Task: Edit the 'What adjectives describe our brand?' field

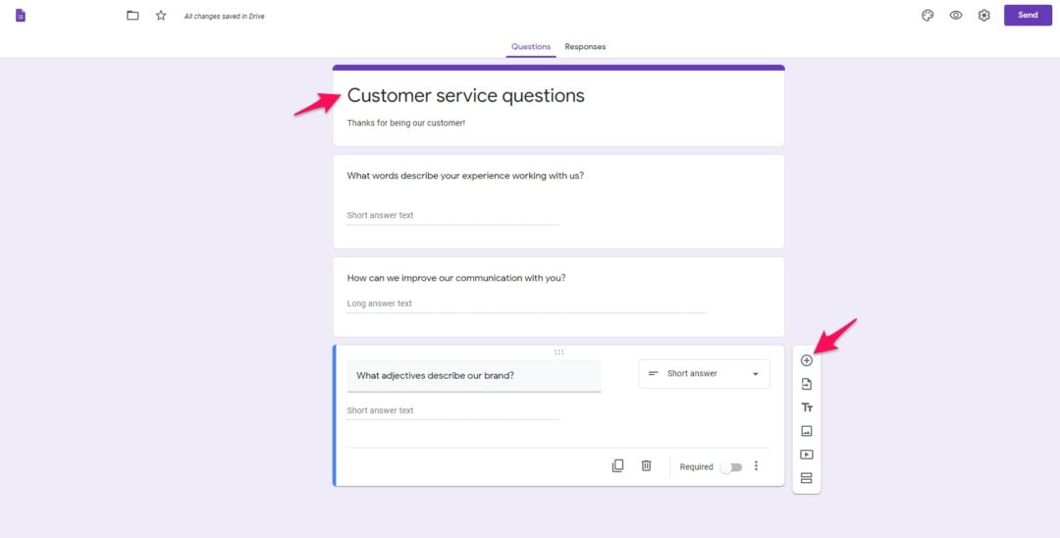Action: coord(473,376)
